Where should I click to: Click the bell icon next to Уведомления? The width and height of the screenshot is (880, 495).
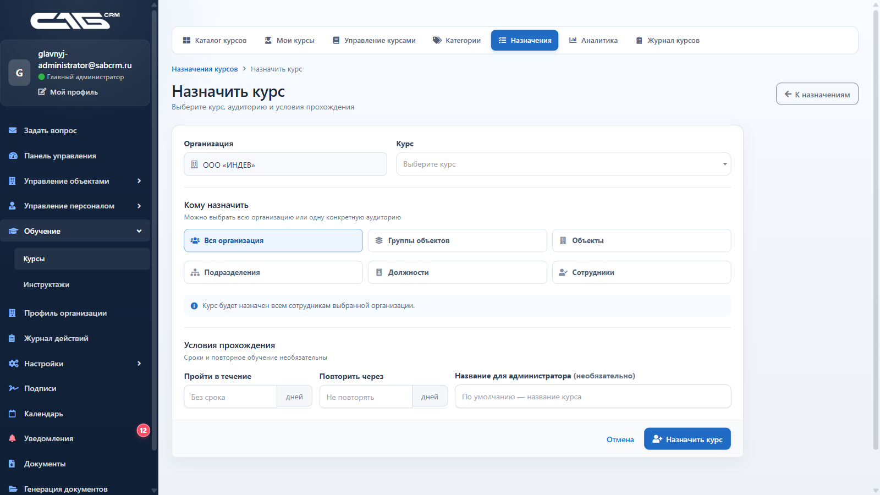coord(13,438)
